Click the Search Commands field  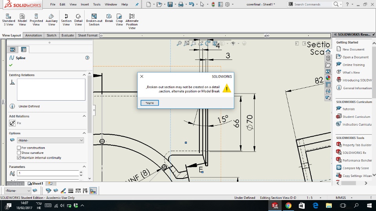[x=313, y=4]
